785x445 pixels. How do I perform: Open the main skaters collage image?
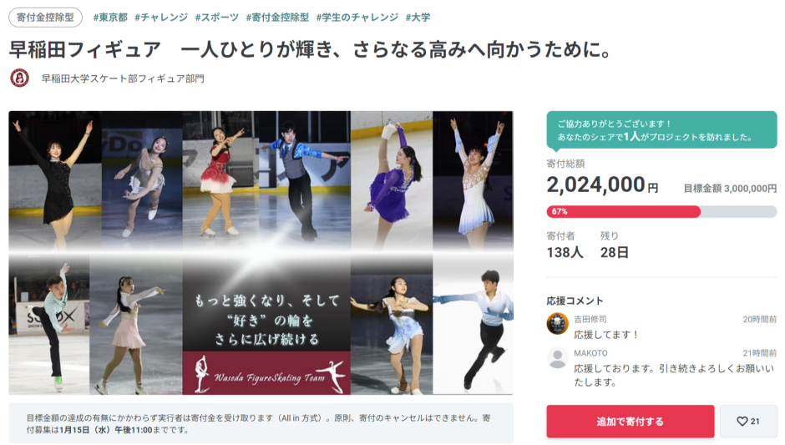(261, 253)
